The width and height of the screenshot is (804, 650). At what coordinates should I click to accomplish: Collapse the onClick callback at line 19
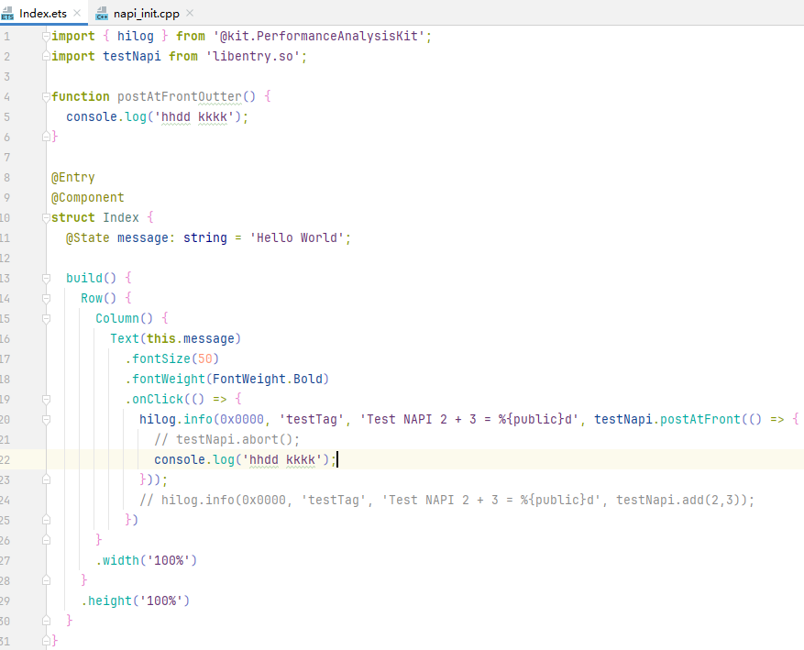[46, 399]
